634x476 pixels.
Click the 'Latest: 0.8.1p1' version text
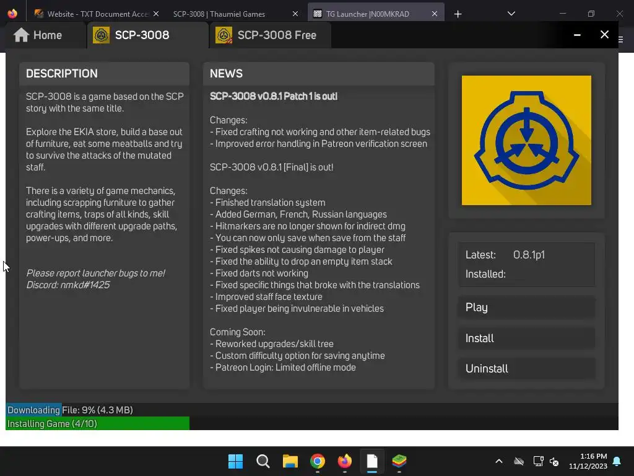coord(505,255)
